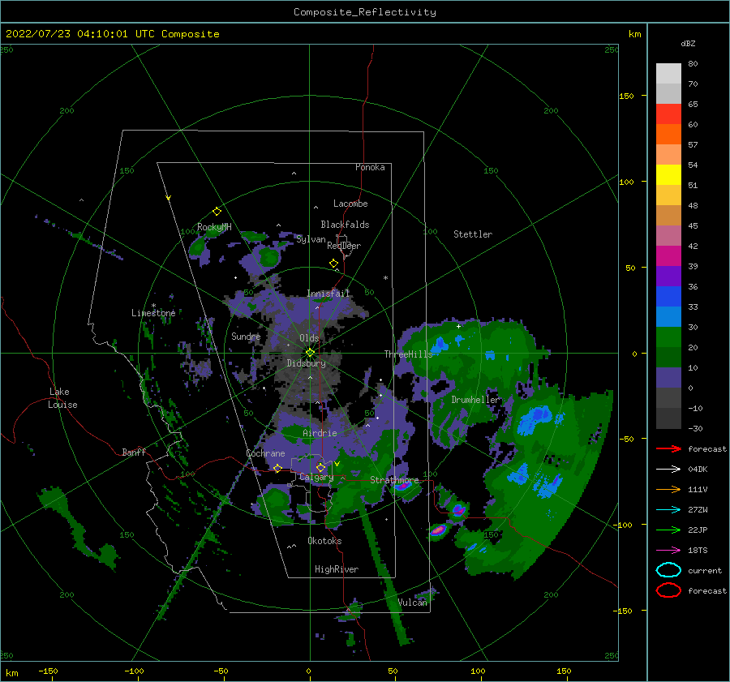Click the Sylvan town label
Image resolution: width=730 pixels, height=682 pixels.
(311, 239)
